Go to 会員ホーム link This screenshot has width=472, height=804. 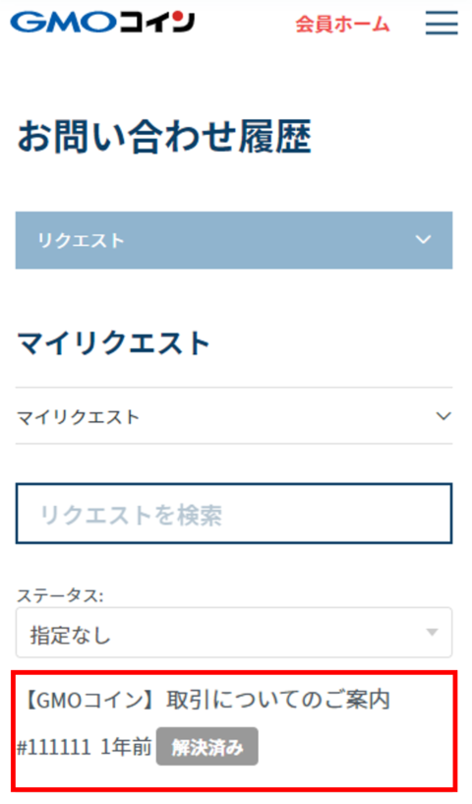342,24
